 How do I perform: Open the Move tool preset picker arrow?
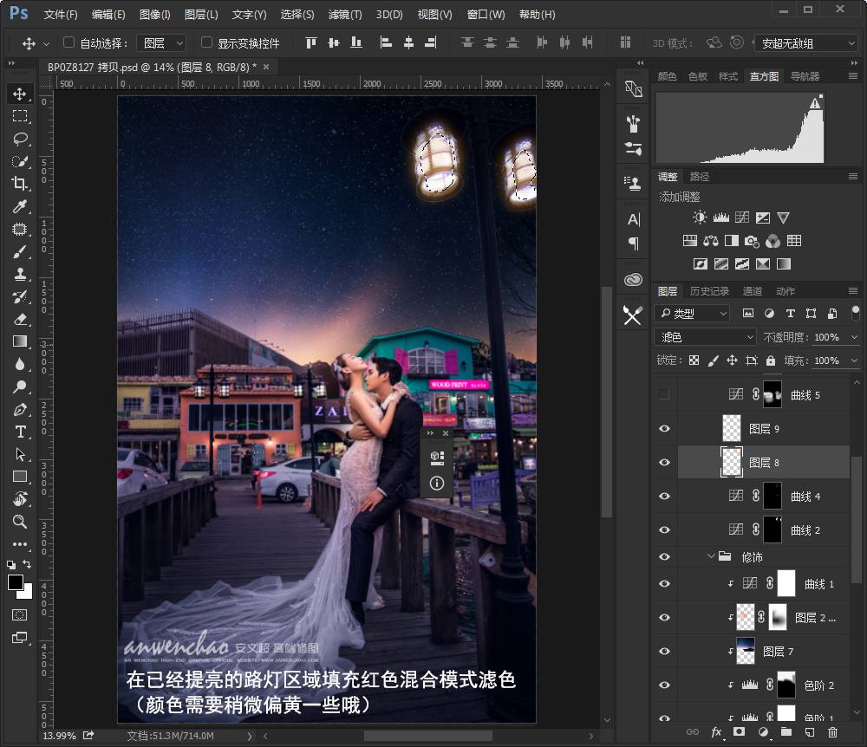click(47, 43)
